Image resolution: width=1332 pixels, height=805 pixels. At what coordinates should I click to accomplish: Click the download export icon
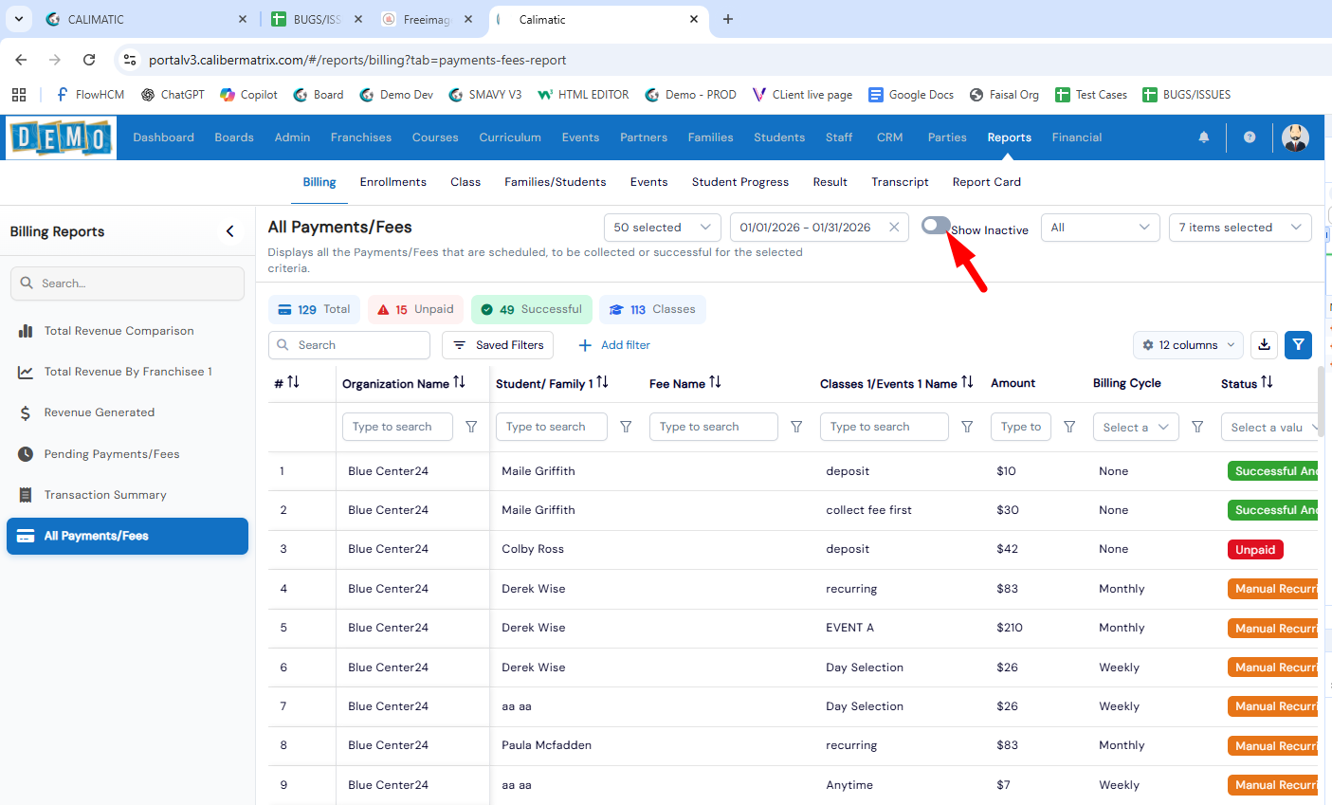click(x=1264, y=345)
